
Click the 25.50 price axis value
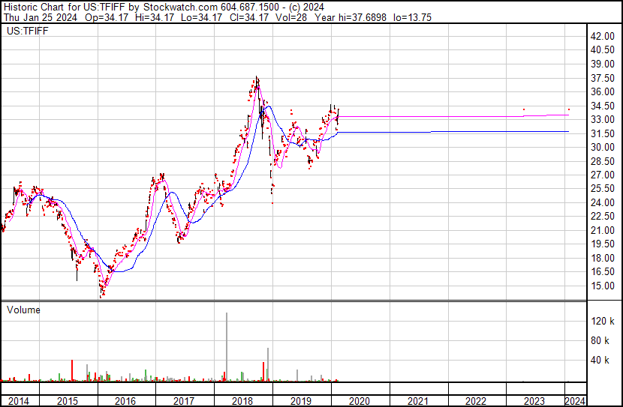(x=603, y=189)
